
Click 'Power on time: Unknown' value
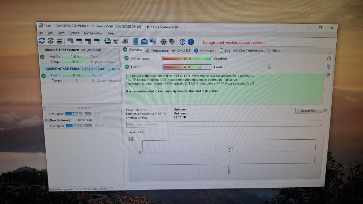point(180,109)
